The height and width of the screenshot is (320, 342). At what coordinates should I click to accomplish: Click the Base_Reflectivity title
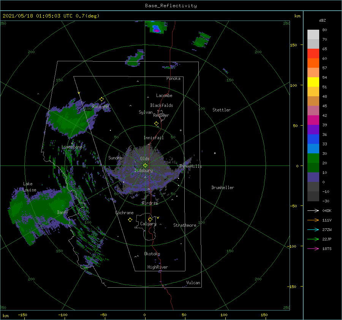[171, 6]
